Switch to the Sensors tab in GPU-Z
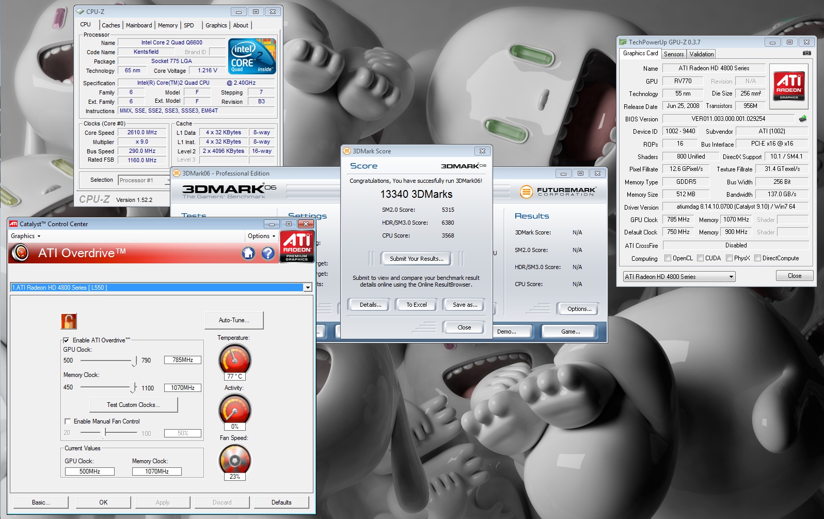This screenshot has height=519, width=824. pyautogui.click(x=674, y=54)
